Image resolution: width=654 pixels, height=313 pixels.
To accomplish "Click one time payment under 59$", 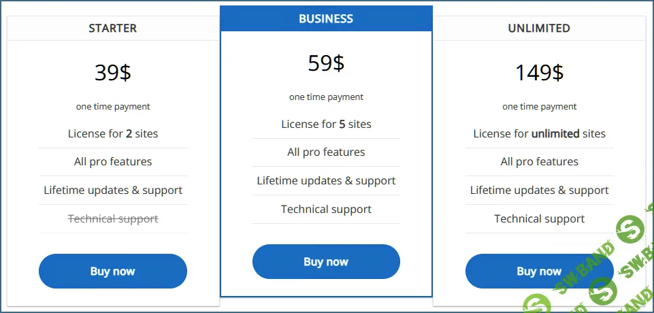I will click(x=326, y=97).
